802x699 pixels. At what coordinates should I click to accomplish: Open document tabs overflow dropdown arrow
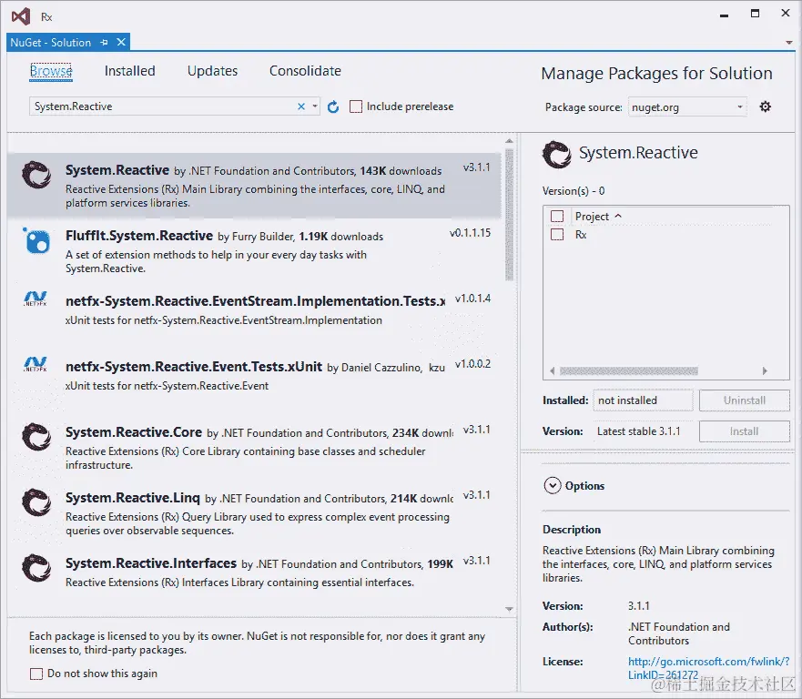tap(789, 43)
